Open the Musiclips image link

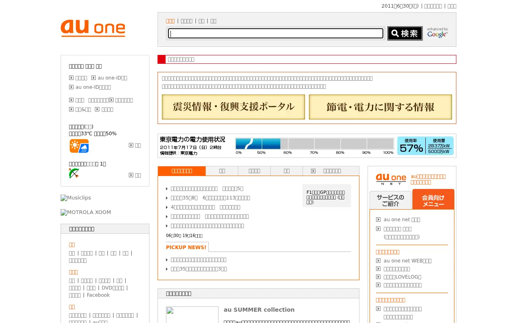(76, 198)
